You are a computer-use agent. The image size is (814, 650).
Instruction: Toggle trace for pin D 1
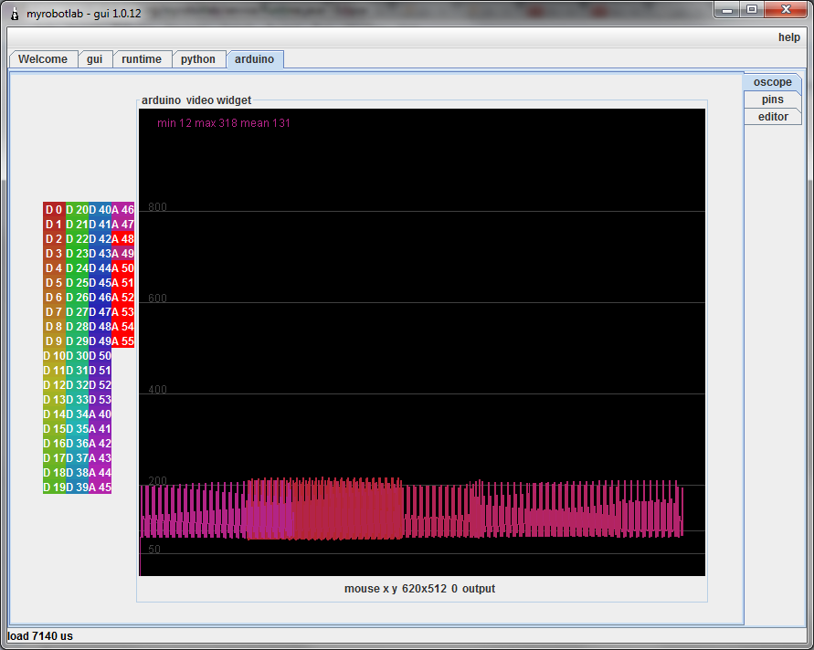click(54, 224)
